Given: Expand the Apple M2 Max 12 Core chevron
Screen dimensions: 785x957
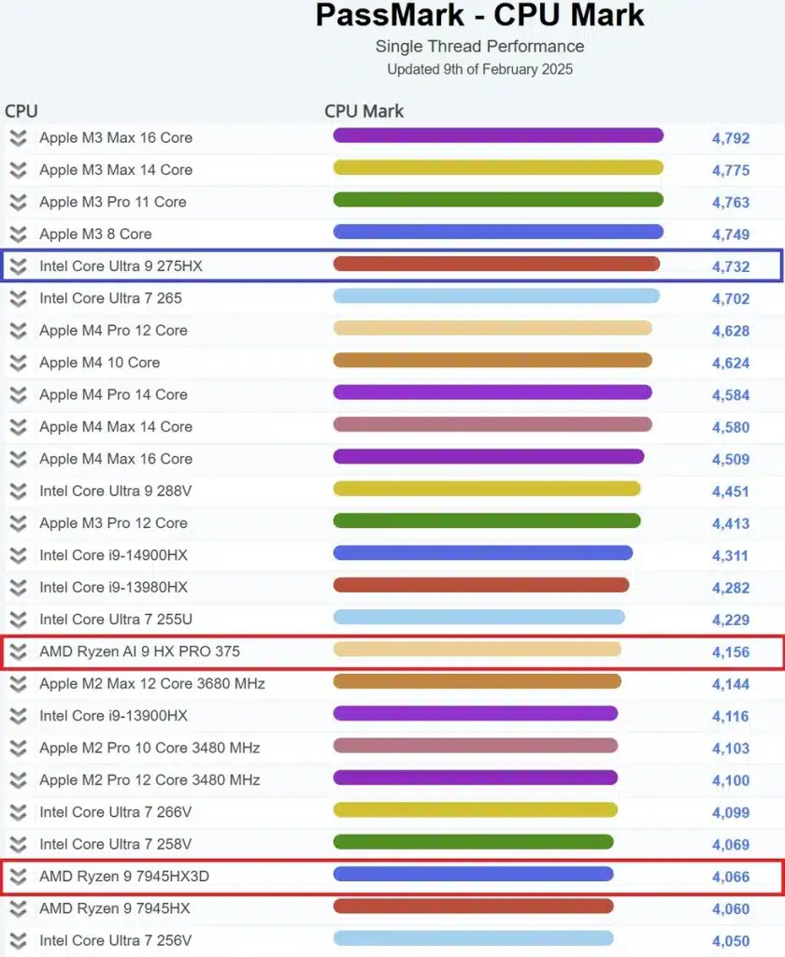Looking at the screenshot, I should point(19,683).
